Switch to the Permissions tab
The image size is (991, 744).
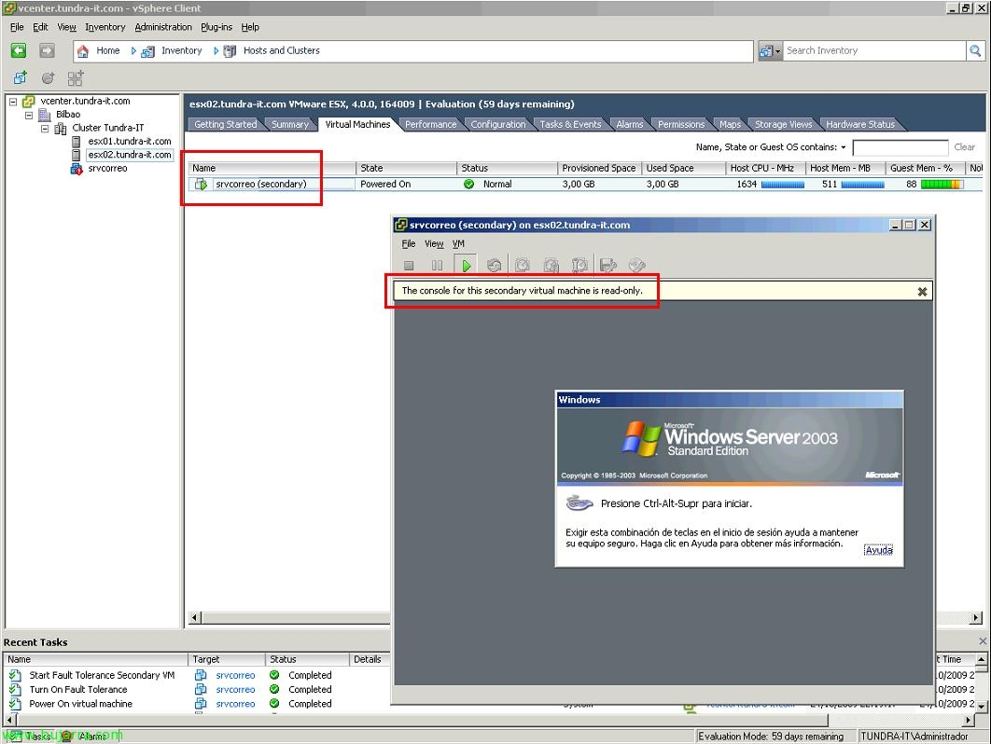(x=680, y=124)
